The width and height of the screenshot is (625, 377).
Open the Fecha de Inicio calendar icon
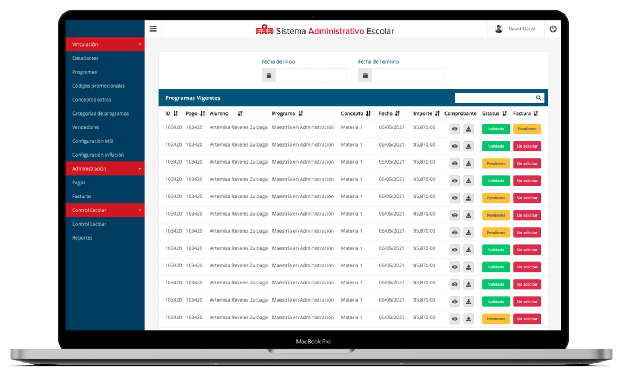(269, 75)
